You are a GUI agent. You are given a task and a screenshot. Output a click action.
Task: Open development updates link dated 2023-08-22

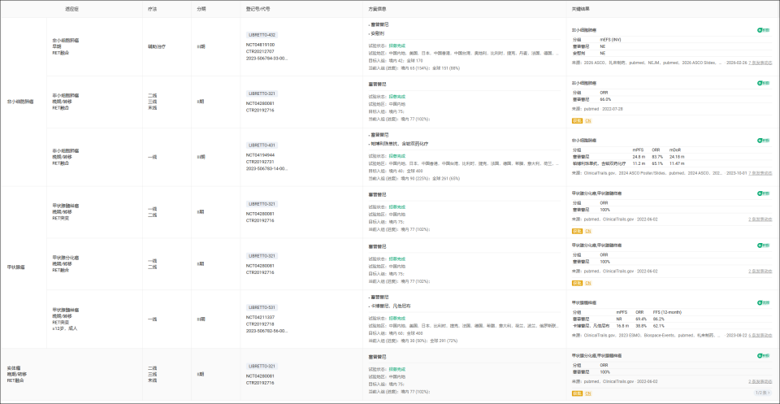(760, 336)
